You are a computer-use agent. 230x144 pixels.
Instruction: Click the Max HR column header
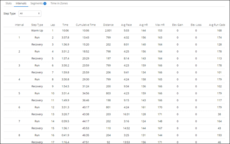click(160, 25)
